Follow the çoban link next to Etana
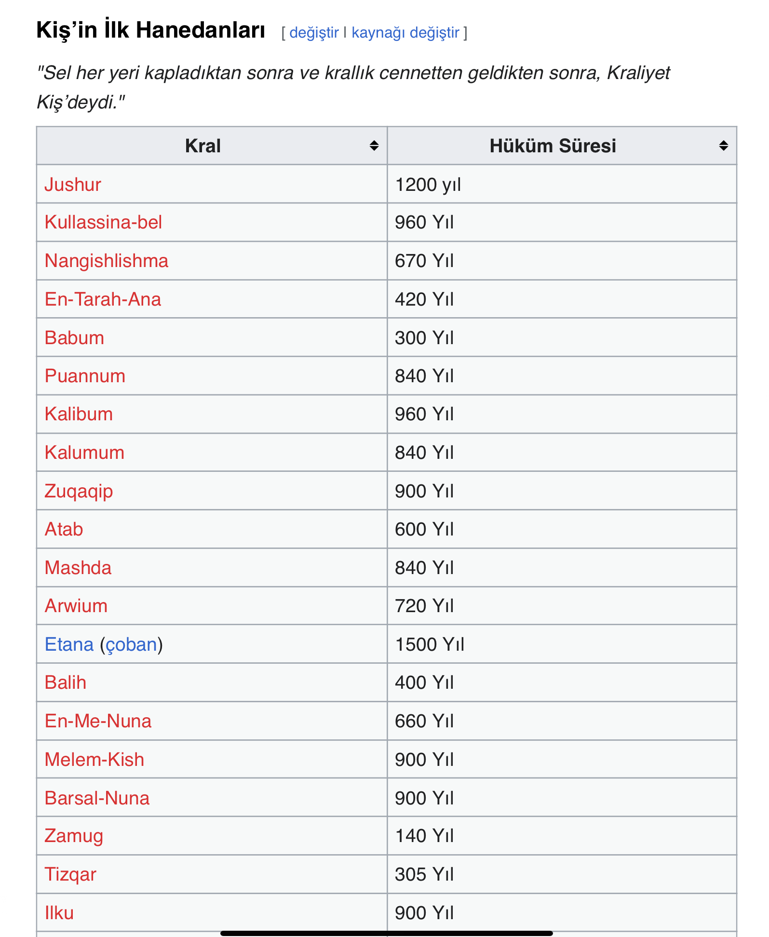 click(129, 643)
